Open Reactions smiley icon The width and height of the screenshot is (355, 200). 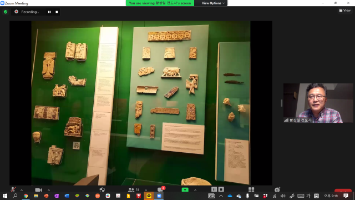pyautogui.click(x=277, y=189)
